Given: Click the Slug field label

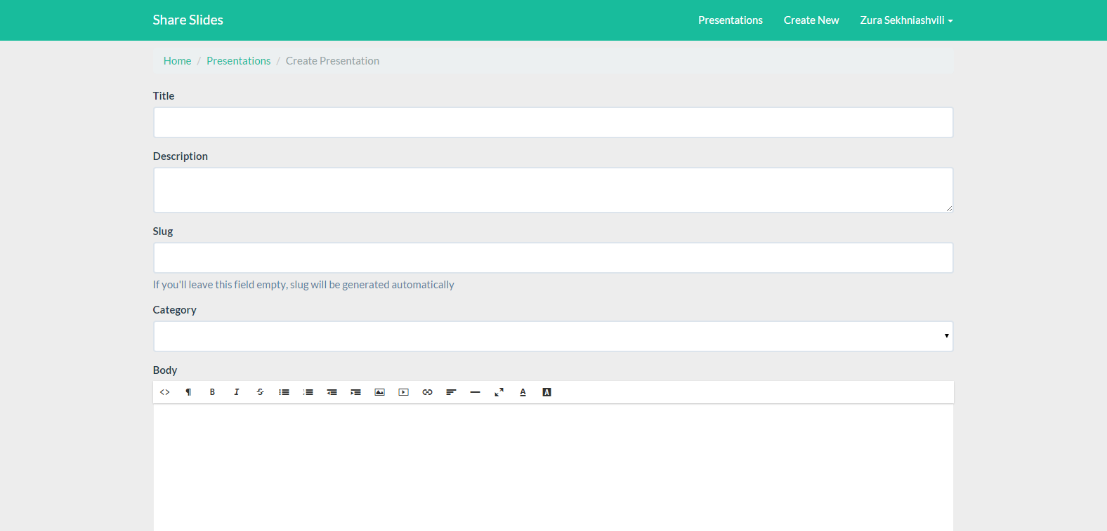Looking at the screenshot, I should click(x=163, y=231).
